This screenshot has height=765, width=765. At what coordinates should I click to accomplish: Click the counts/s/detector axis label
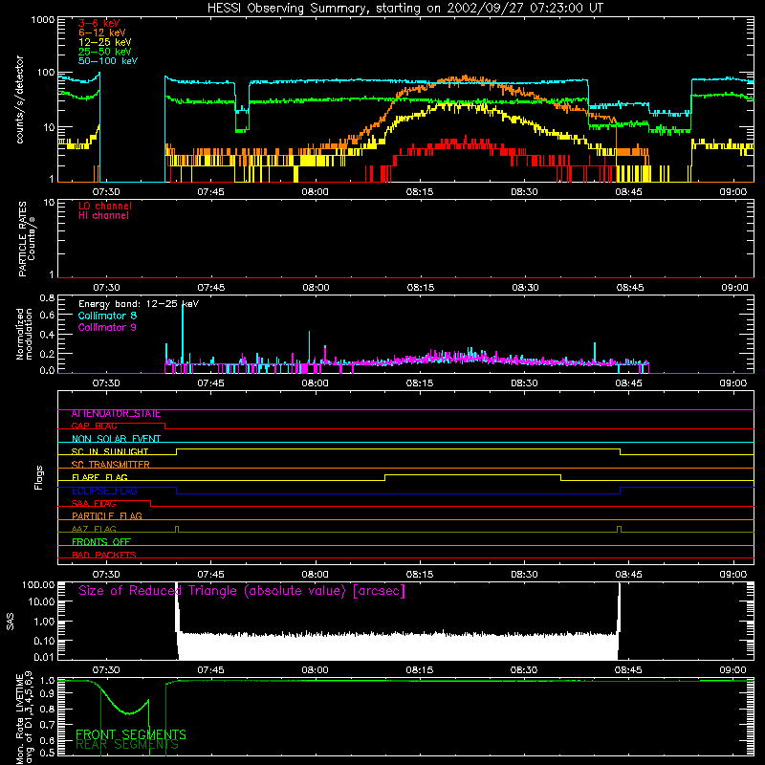20,99
